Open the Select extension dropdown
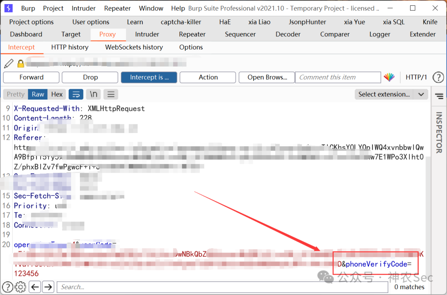This screenshot has width=447, height=295. click(x=391, y=94)
